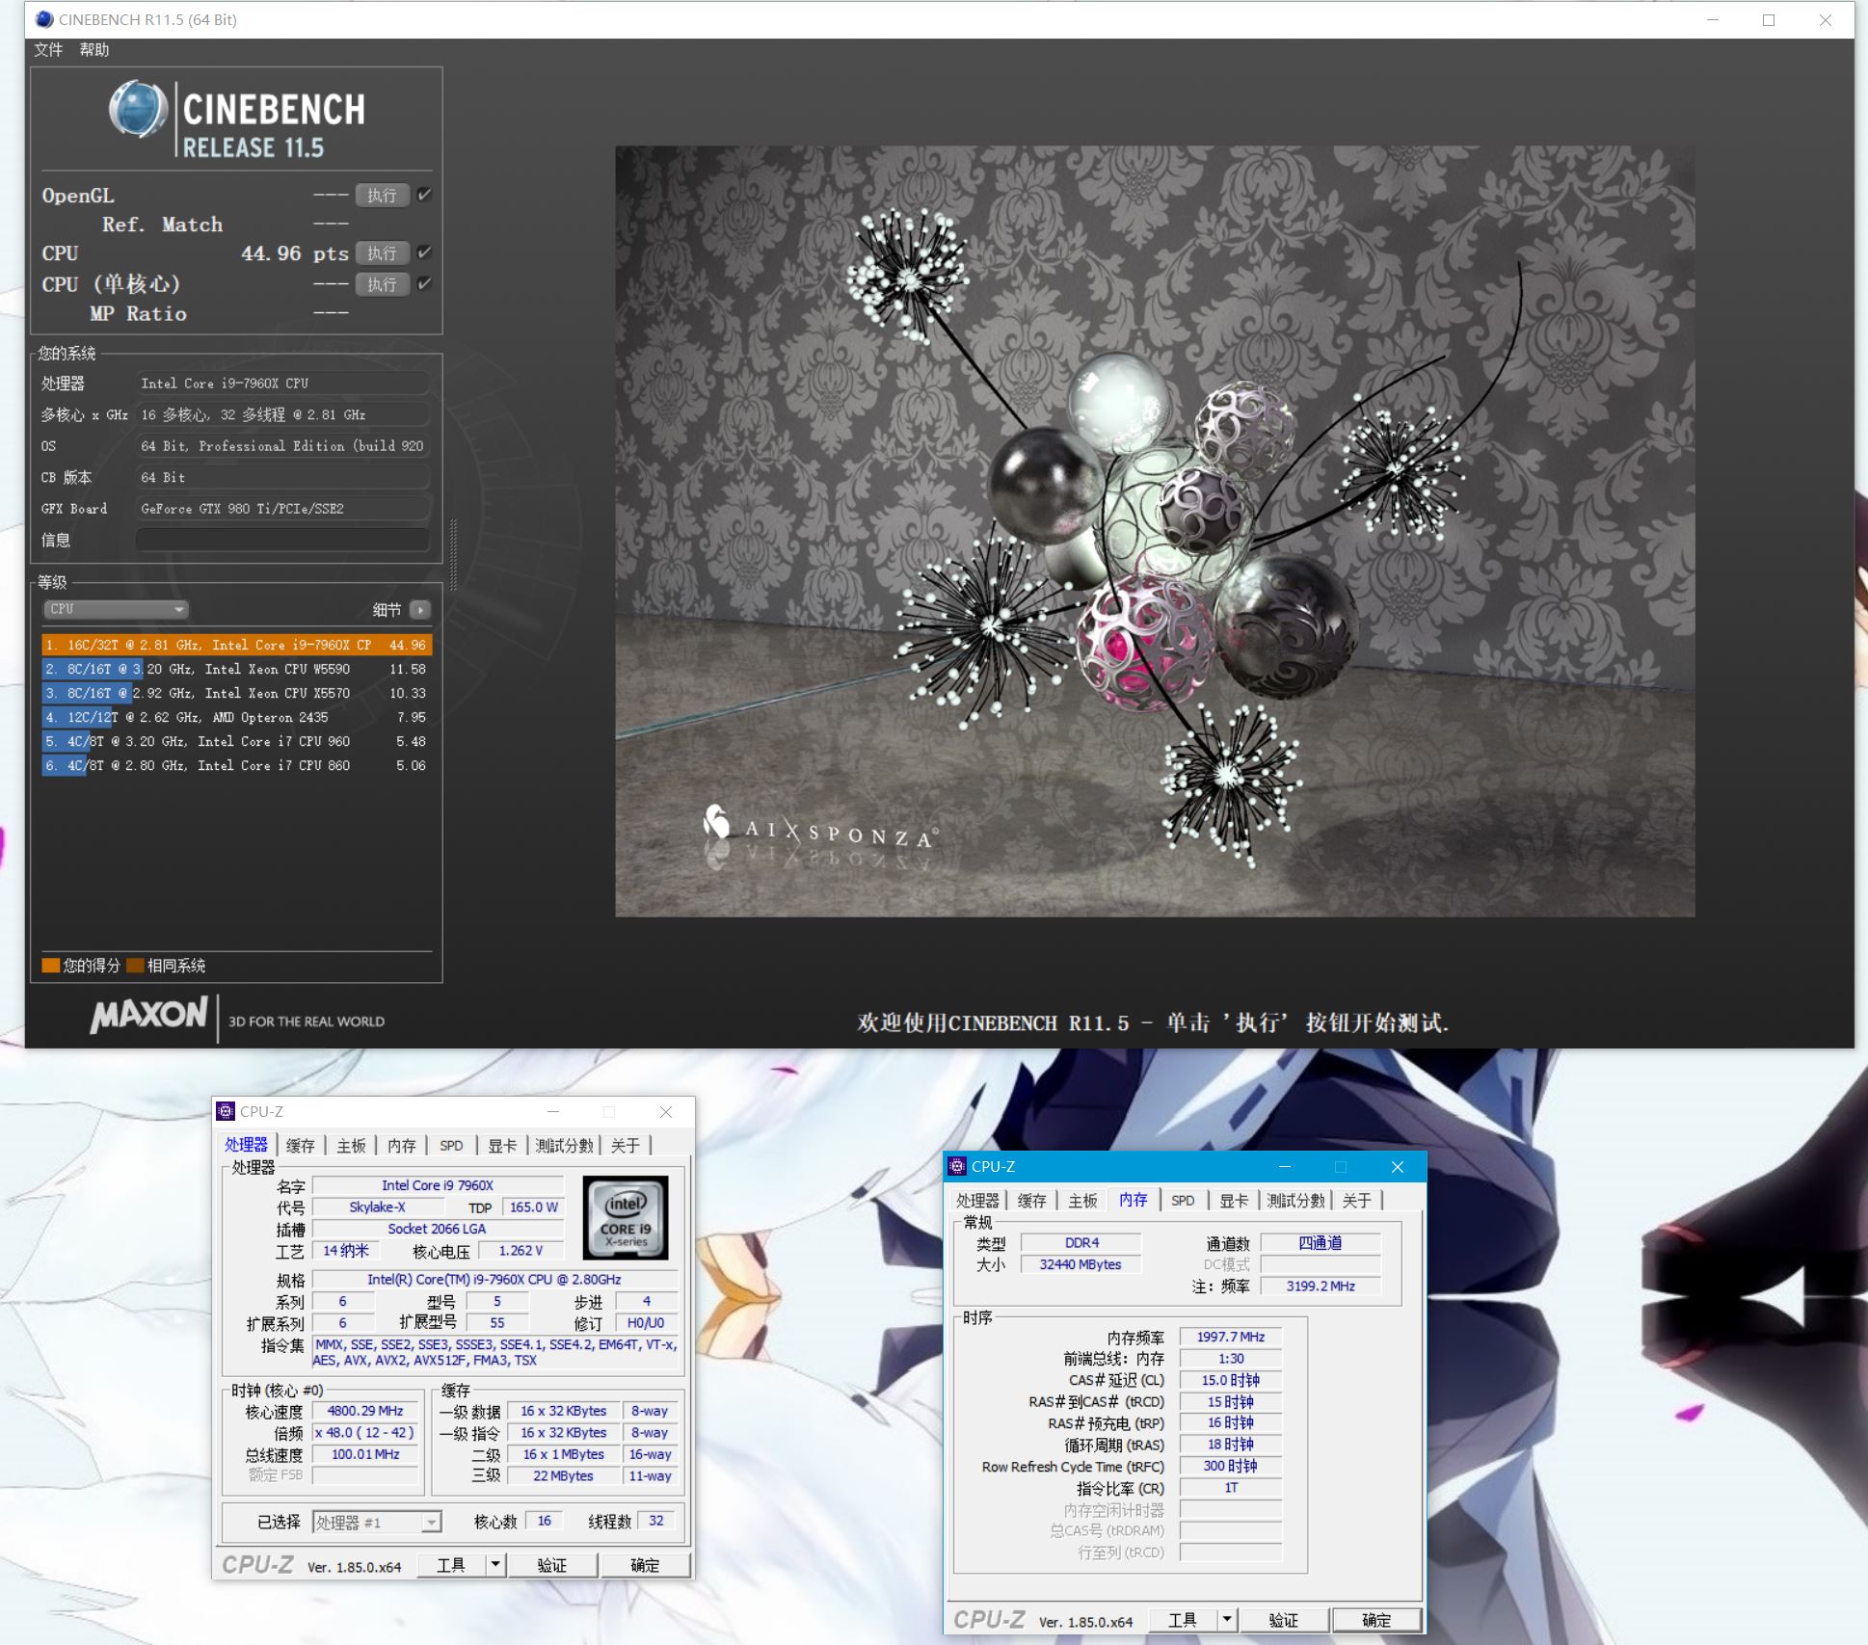The width and height of the screenshot is (1868, 1645).
Task: Open 处理器 tab in right CPU-Z window
Action: pos(977,1200)
